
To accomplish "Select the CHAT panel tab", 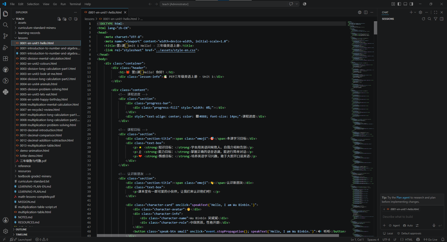I will click(x=385, y=12).
